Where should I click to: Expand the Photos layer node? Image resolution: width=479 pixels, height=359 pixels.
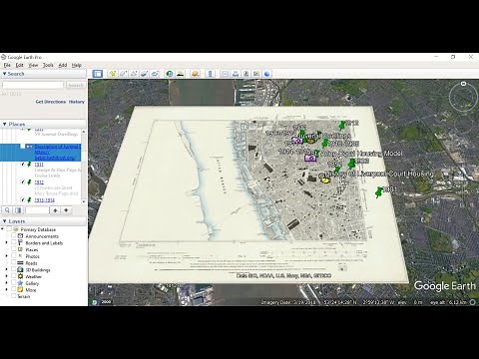click(7, 256)
